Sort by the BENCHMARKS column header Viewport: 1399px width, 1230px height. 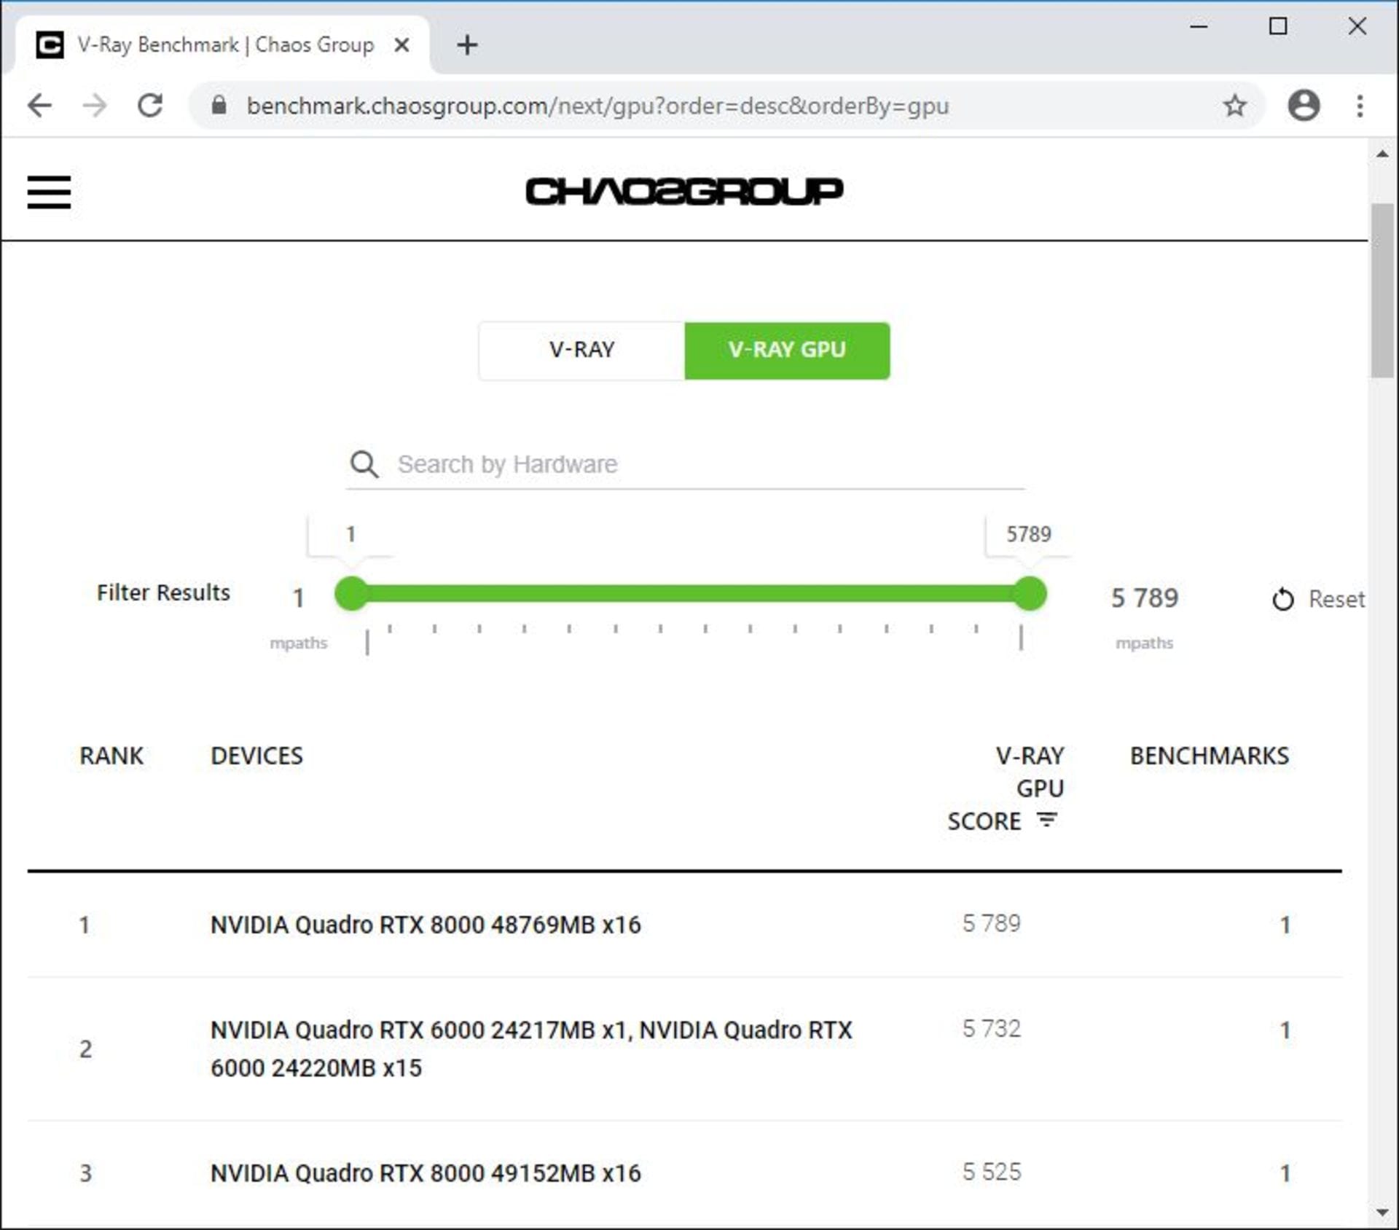click(1210, 756)
